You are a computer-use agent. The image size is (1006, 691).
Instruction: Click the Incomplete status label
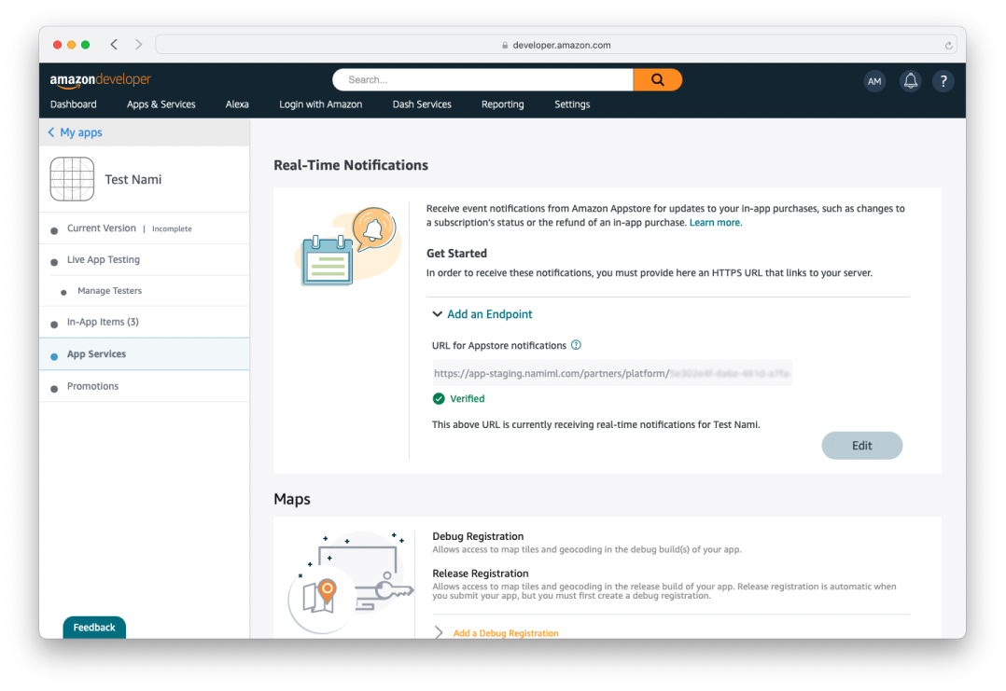click(x=172, y=228)
